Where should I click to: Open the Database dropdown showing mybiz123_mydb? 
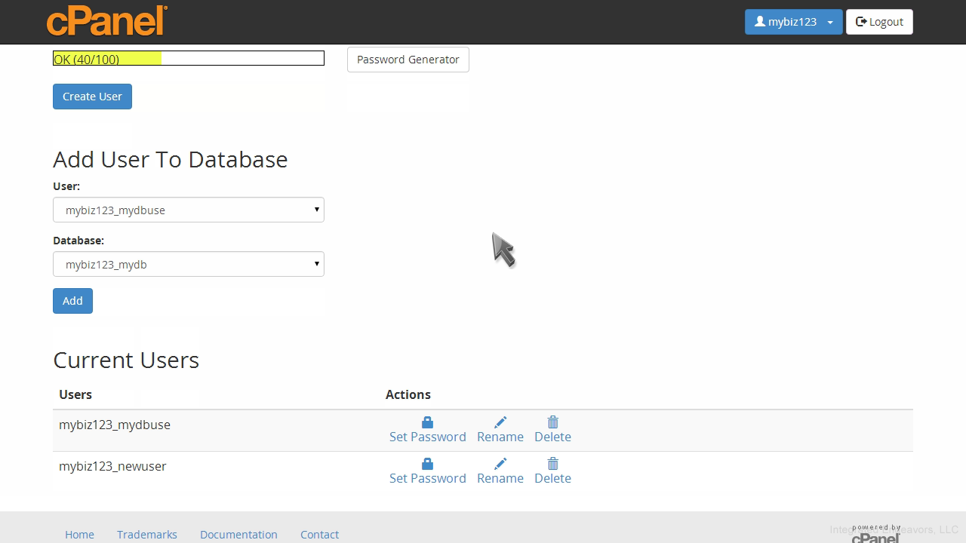(x=189, y=264)
